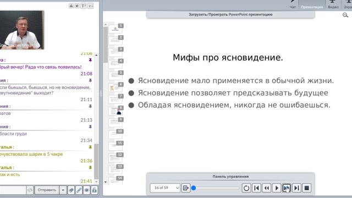Select slide thumbnail 3
Screen dimensions: 352x198
(x=116, y=52)
